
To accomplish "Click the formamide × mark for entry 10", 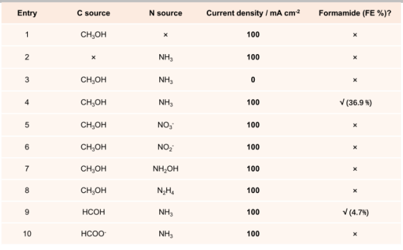I will (x=355, y=234).
